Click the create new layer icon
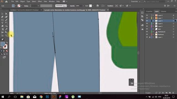177x99 pixels. coord(170,93)
